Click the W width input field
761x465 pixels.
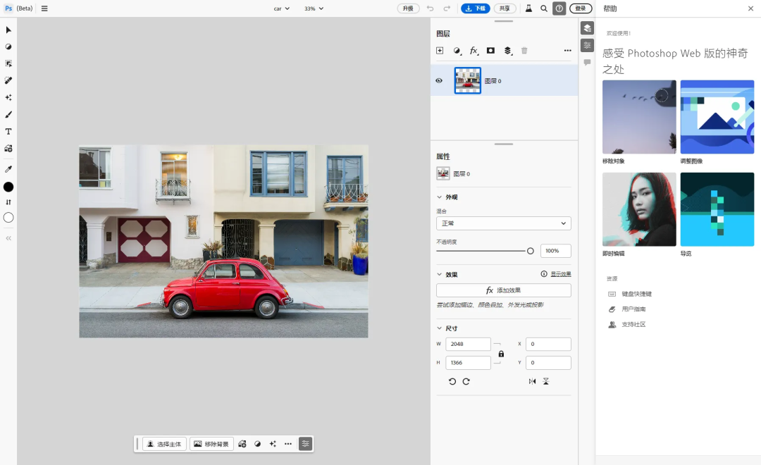click(468, 344)
